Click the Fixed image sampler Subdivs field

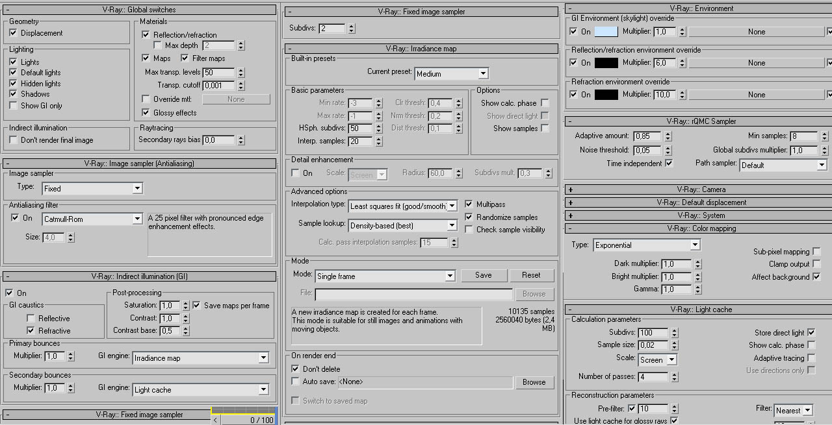point(331,29)
